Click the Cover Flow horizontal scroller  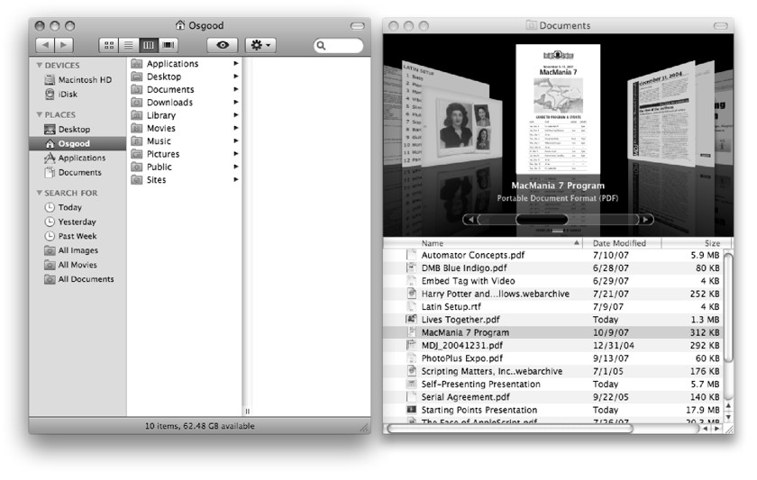(542, 219)
